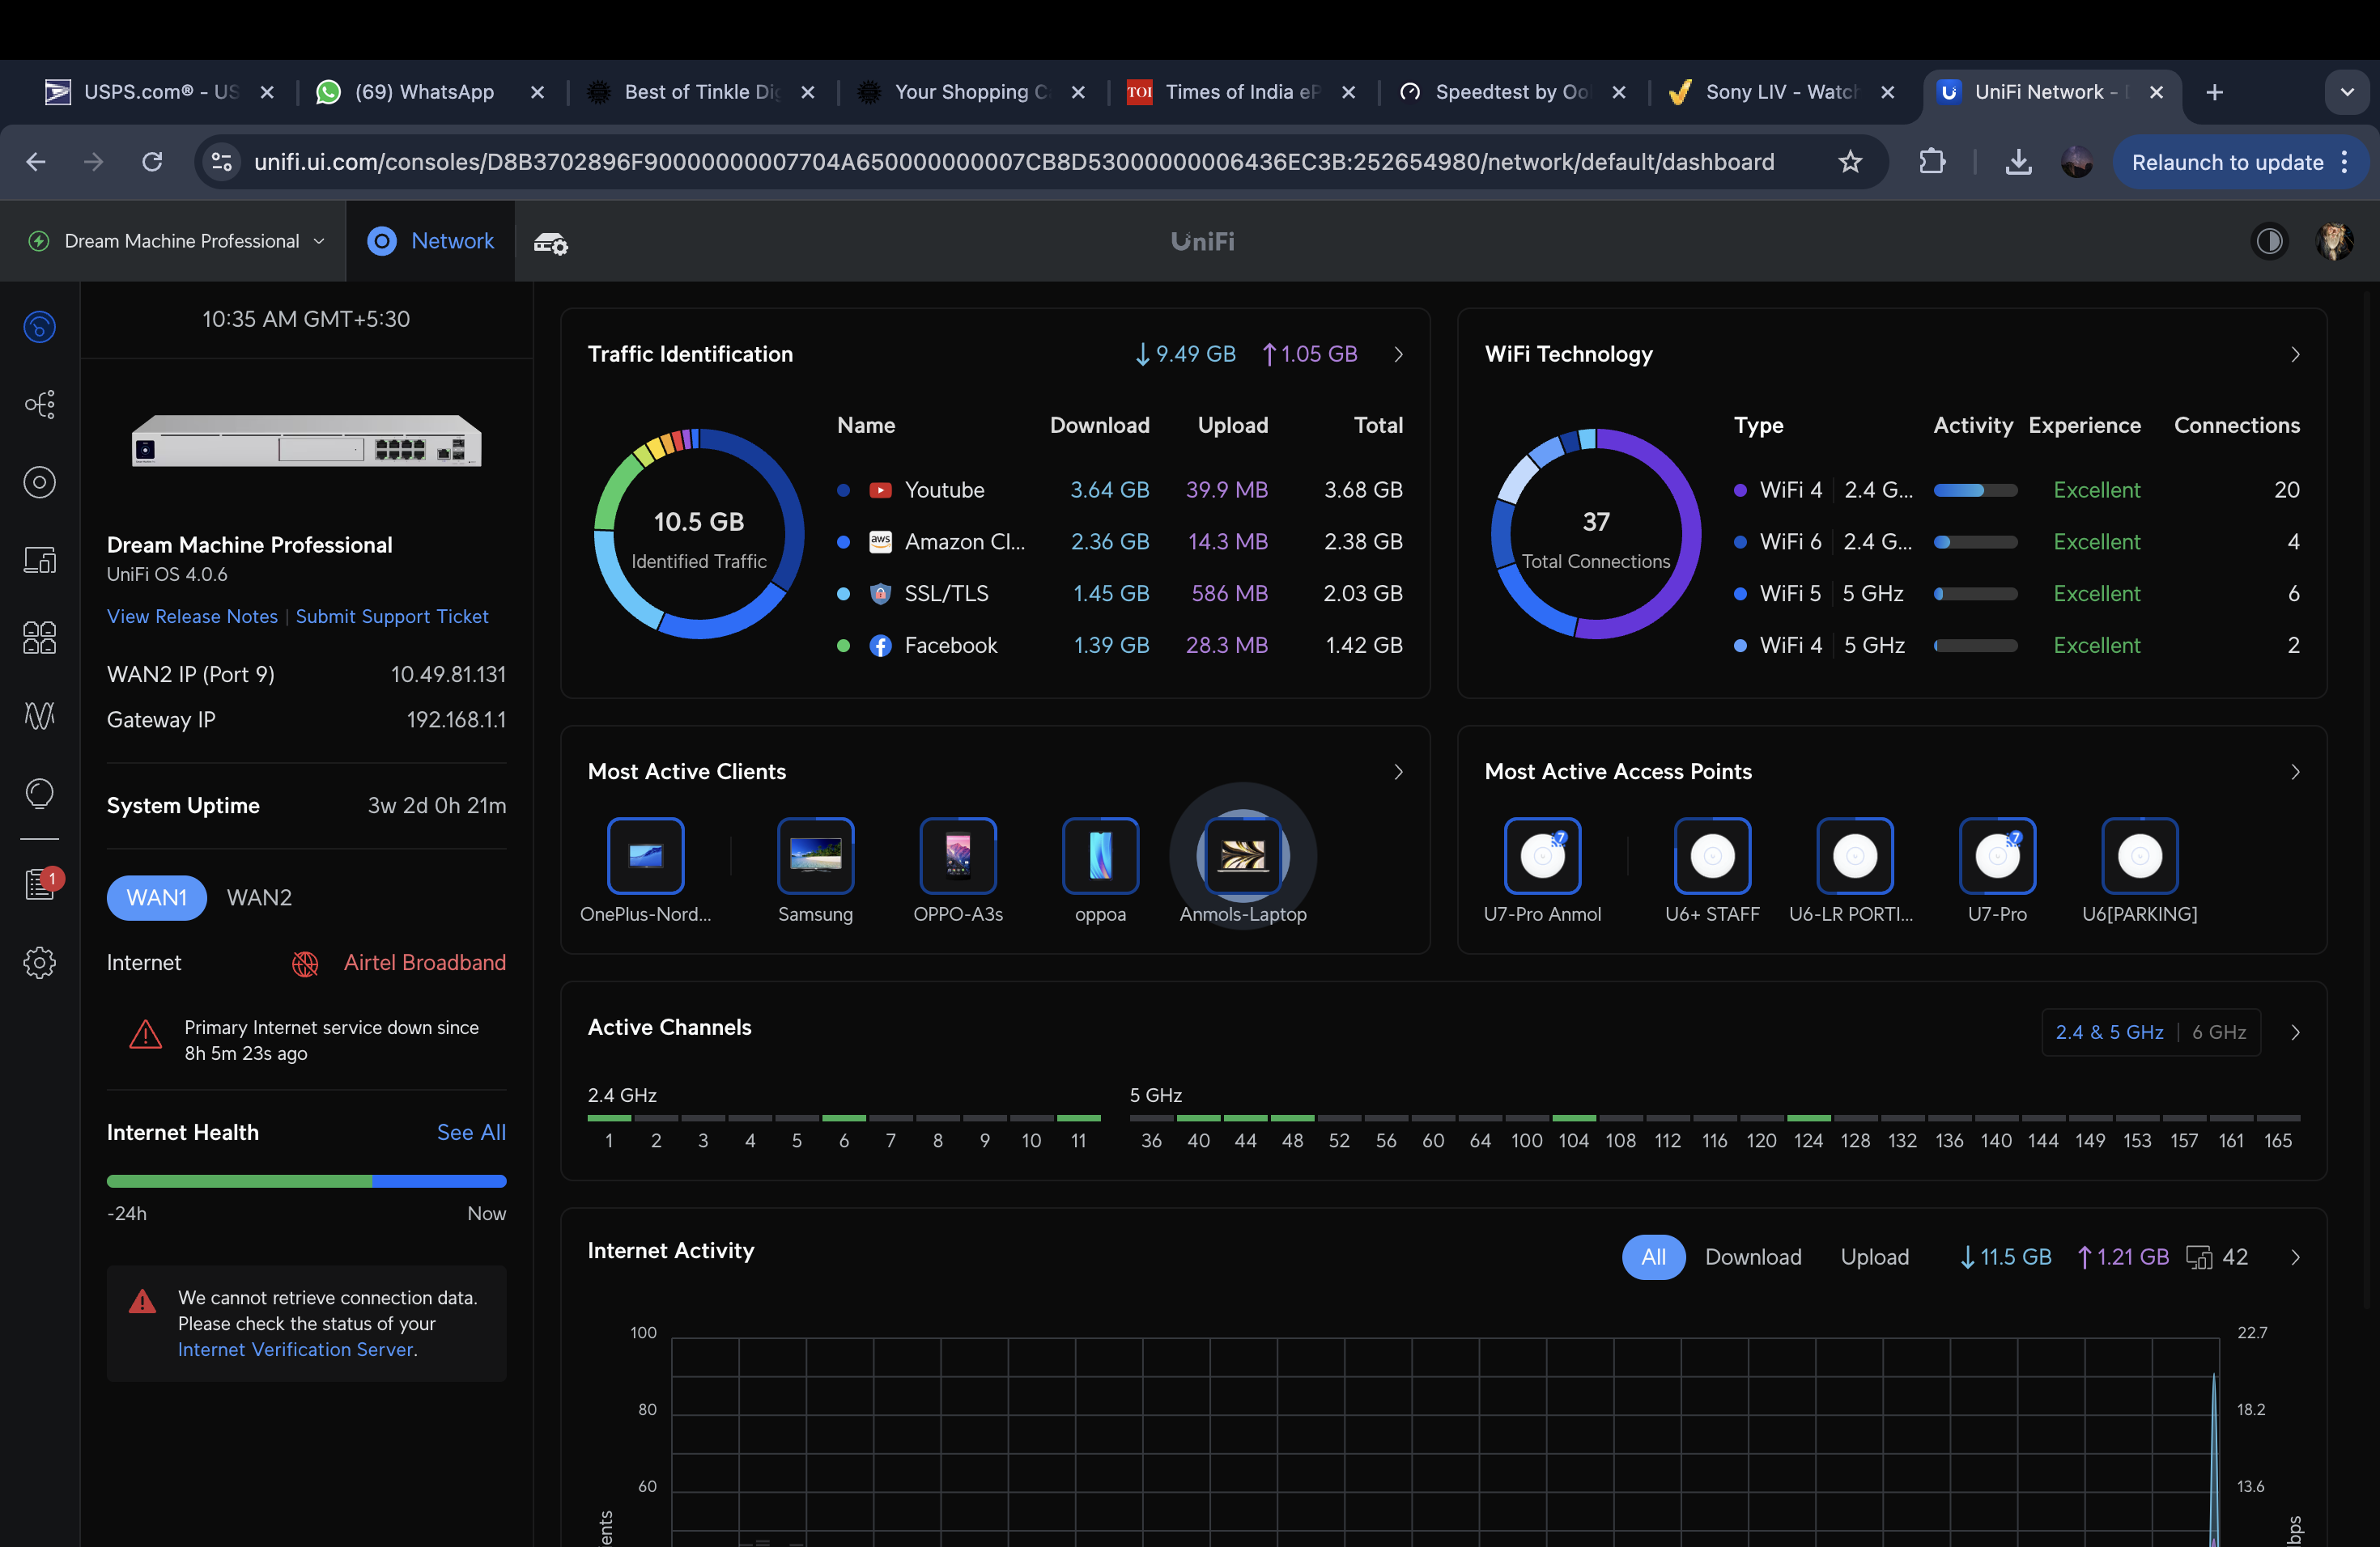Expand Traffic Identification panel chevron
This screenshot has width=2380, height=1547.
pyautogui.click(x=1398, y=354)
